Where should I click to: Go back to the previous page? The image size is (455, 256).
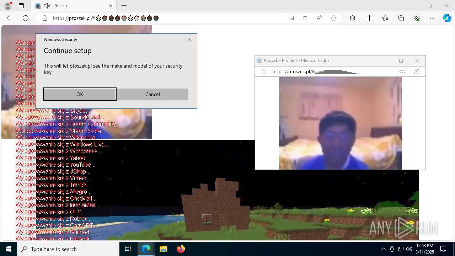click(10, 18)
